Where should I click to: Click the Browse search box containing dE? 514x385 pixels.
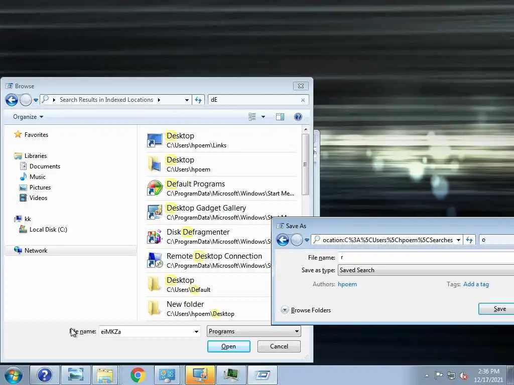[x=254, y=100]
